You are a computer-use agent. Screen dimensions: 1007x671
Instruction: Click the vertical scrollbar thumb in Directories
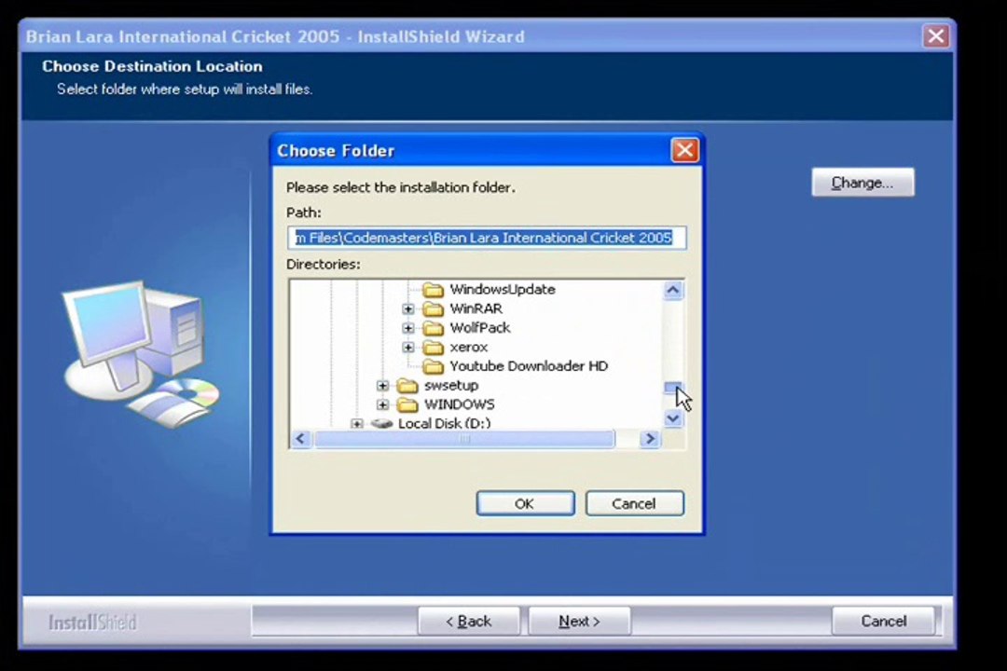(673, 388)
